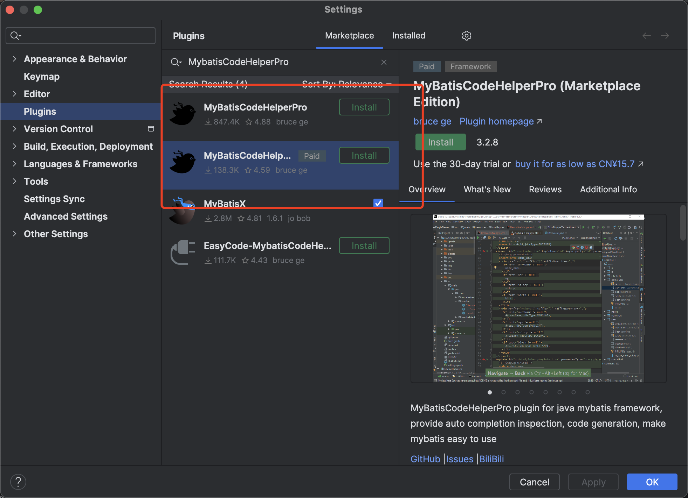This screenshot has width=688, height=498.
Task: Expand the Version Control section
Action: 14,129
